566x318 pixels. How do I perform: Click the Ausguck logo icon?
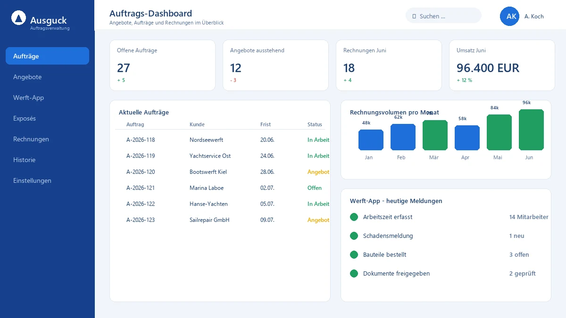point(18,18)
